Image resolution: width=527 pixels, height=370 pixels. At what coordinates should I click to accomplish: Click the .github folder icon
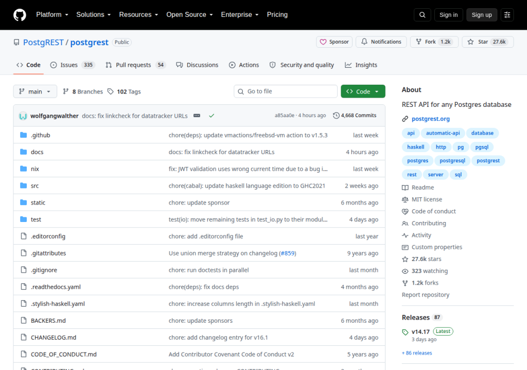coord(24,135)
